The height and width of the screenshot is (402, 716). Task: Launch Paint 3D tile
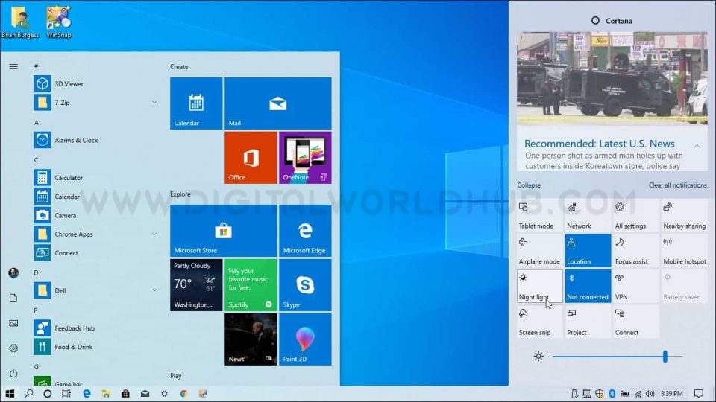(305, 339)
